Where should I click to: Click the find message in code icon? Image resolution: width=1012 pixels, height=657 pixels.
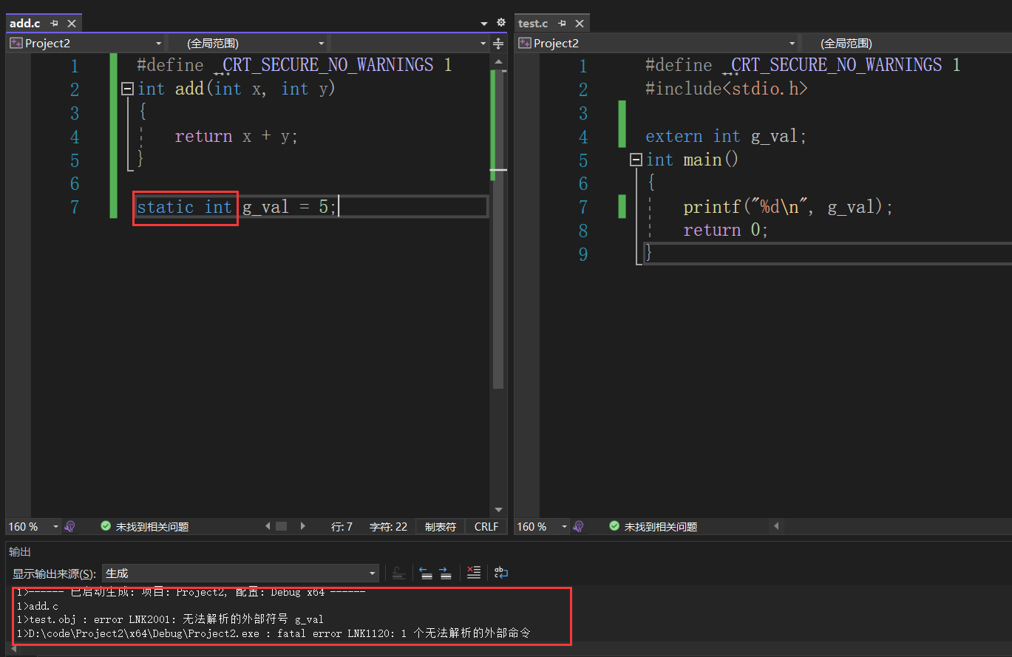(398, 573)
